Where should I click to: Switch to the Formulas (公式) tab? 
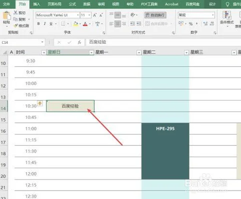72,4
